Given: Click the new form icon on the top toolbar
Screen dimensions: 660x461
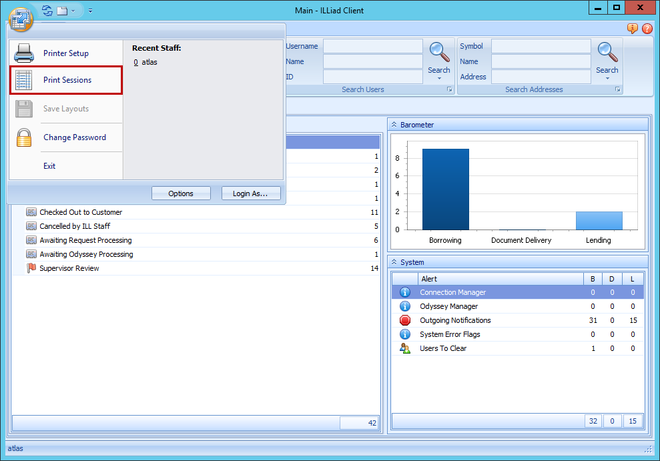Looking at the screenshot, I should [62, 10].
